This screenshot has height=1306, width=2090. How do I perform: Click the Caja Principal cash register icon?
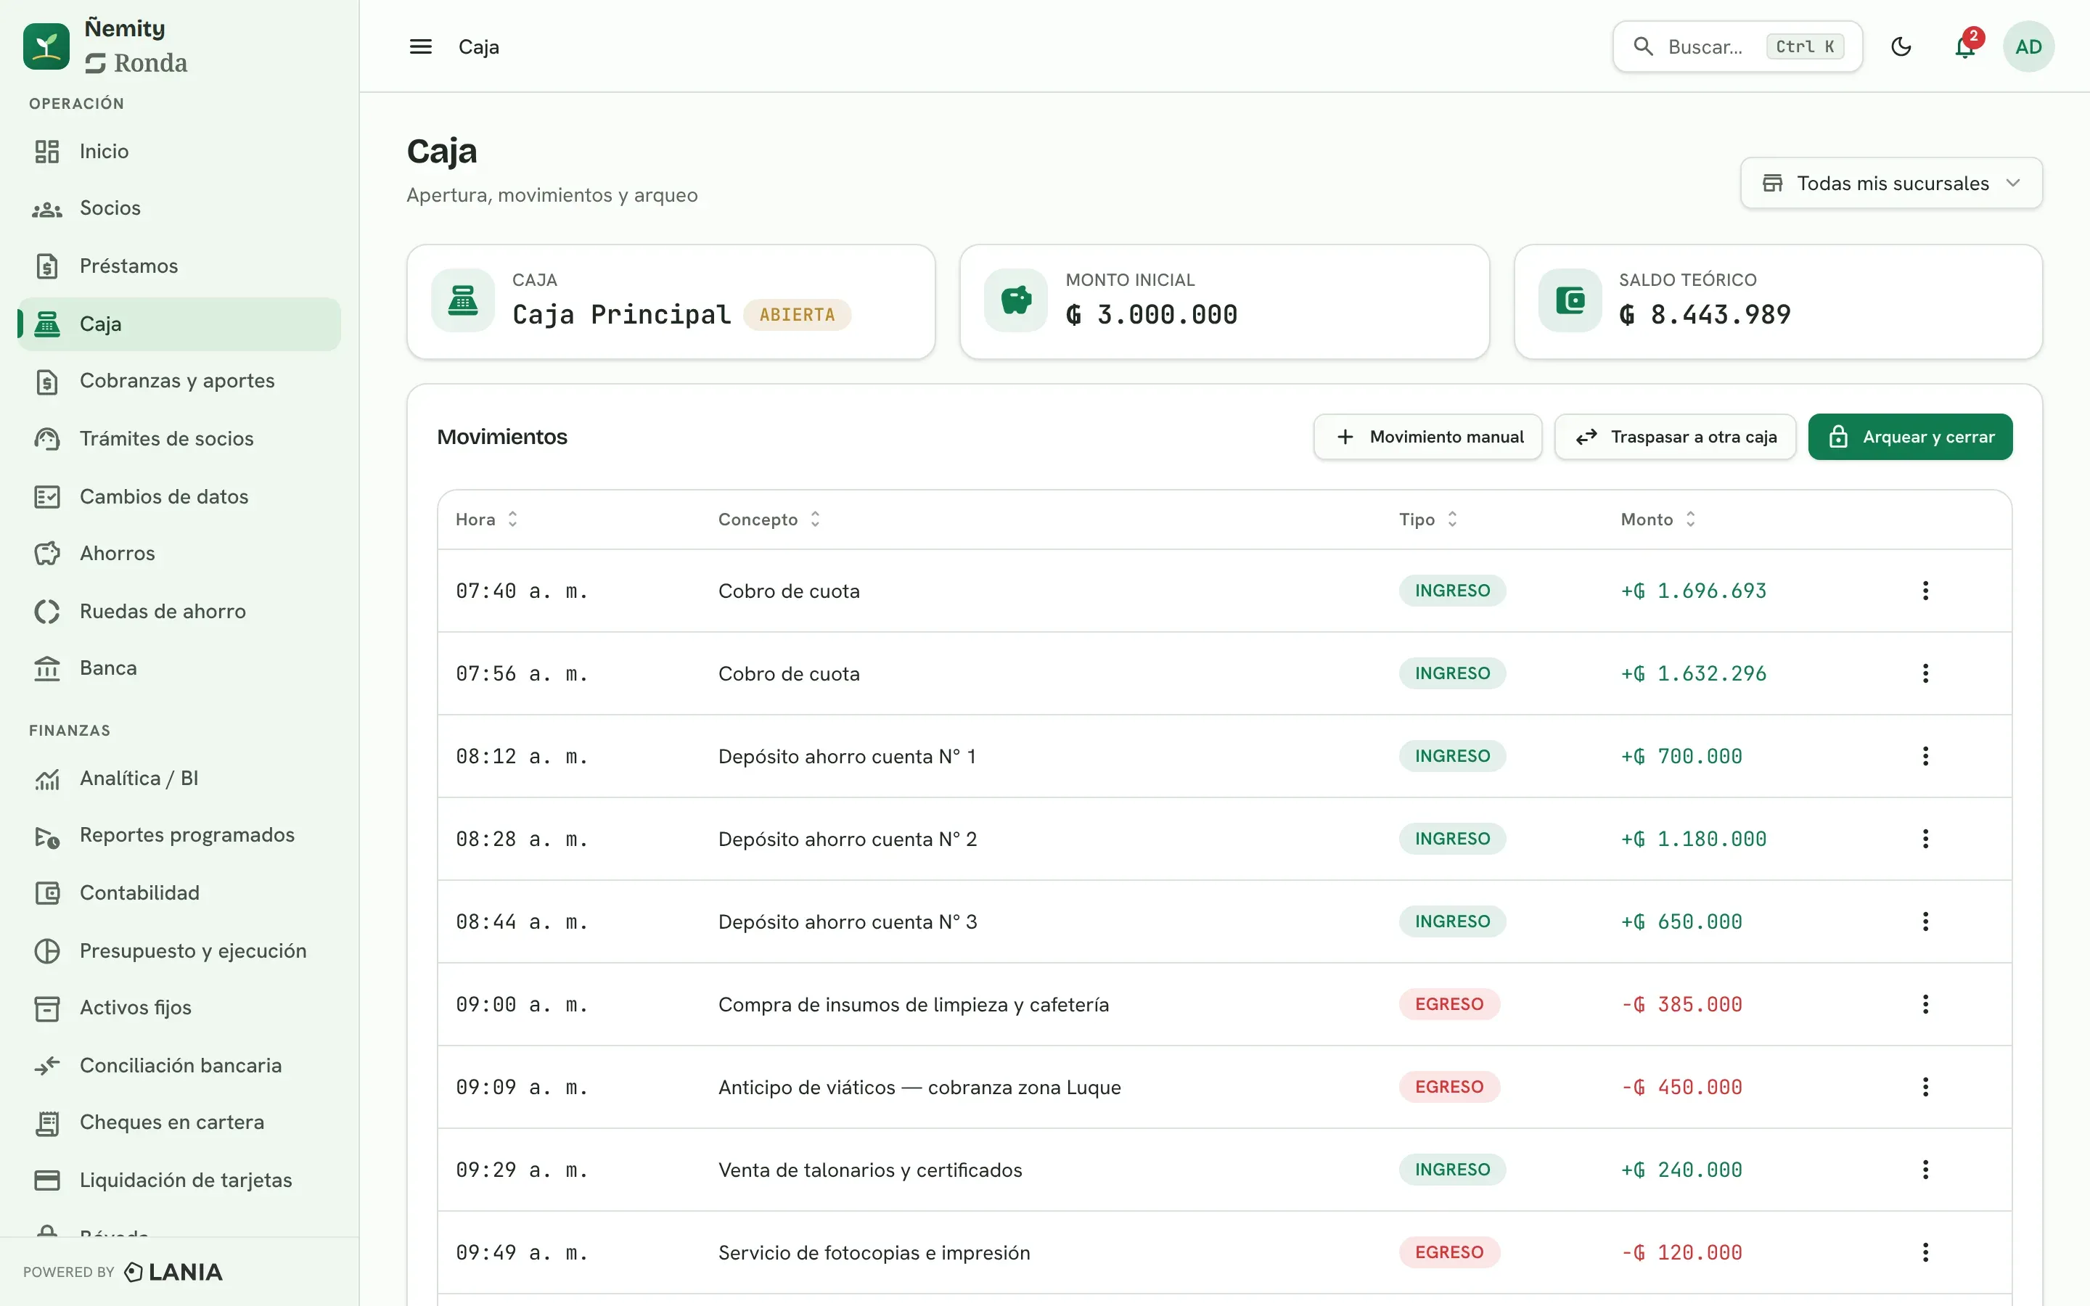pyautogui.click(x=463, y=300)
